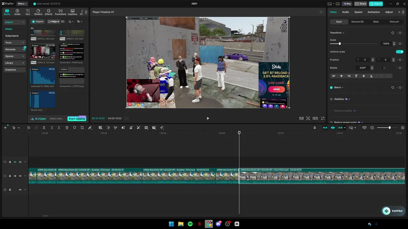Zoom out the timeline
Viewport: 408px width, 229px height.
(372, 128)
